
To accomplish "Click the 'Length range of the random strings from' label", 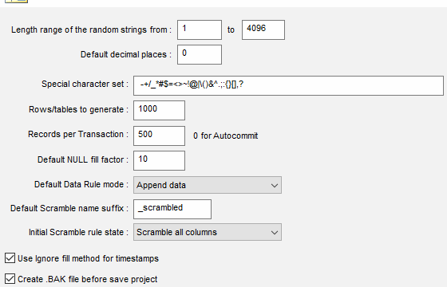I will point(91,29).
